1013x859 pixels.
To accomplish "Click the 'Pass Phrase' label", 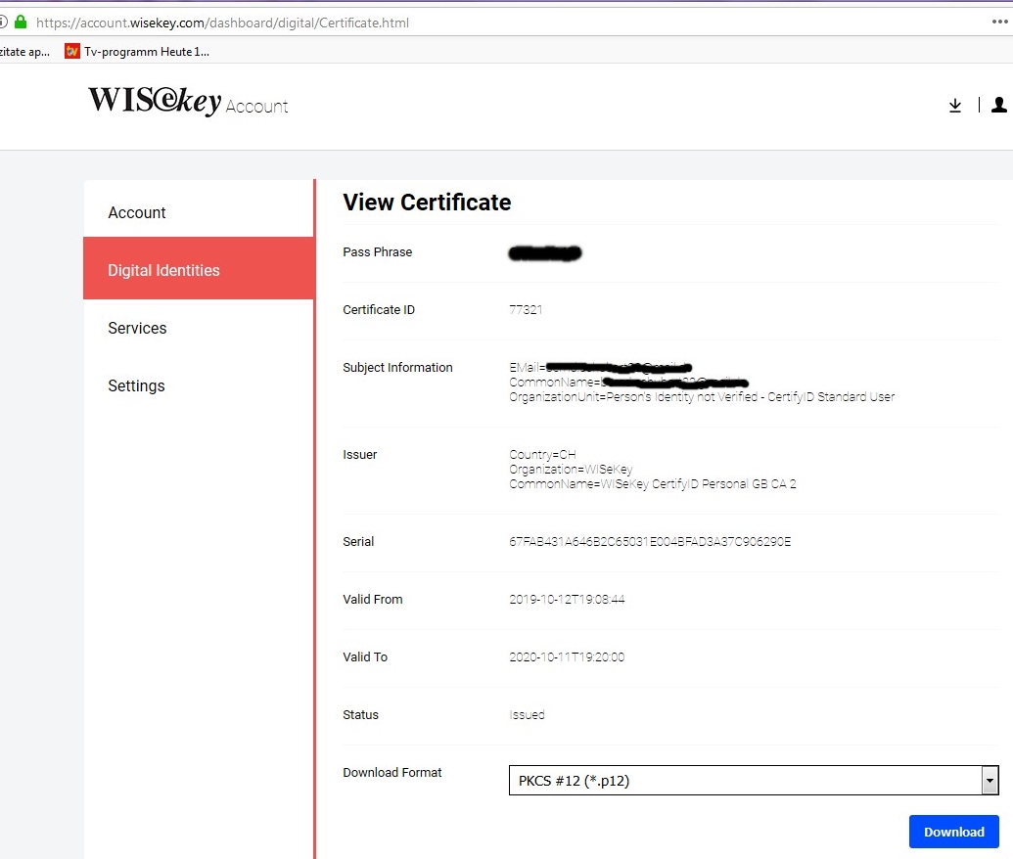I will click(377, 251).
